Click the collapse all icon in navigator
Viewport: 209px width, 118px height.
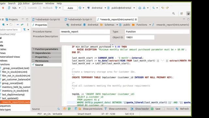click(x=18, y=25)
